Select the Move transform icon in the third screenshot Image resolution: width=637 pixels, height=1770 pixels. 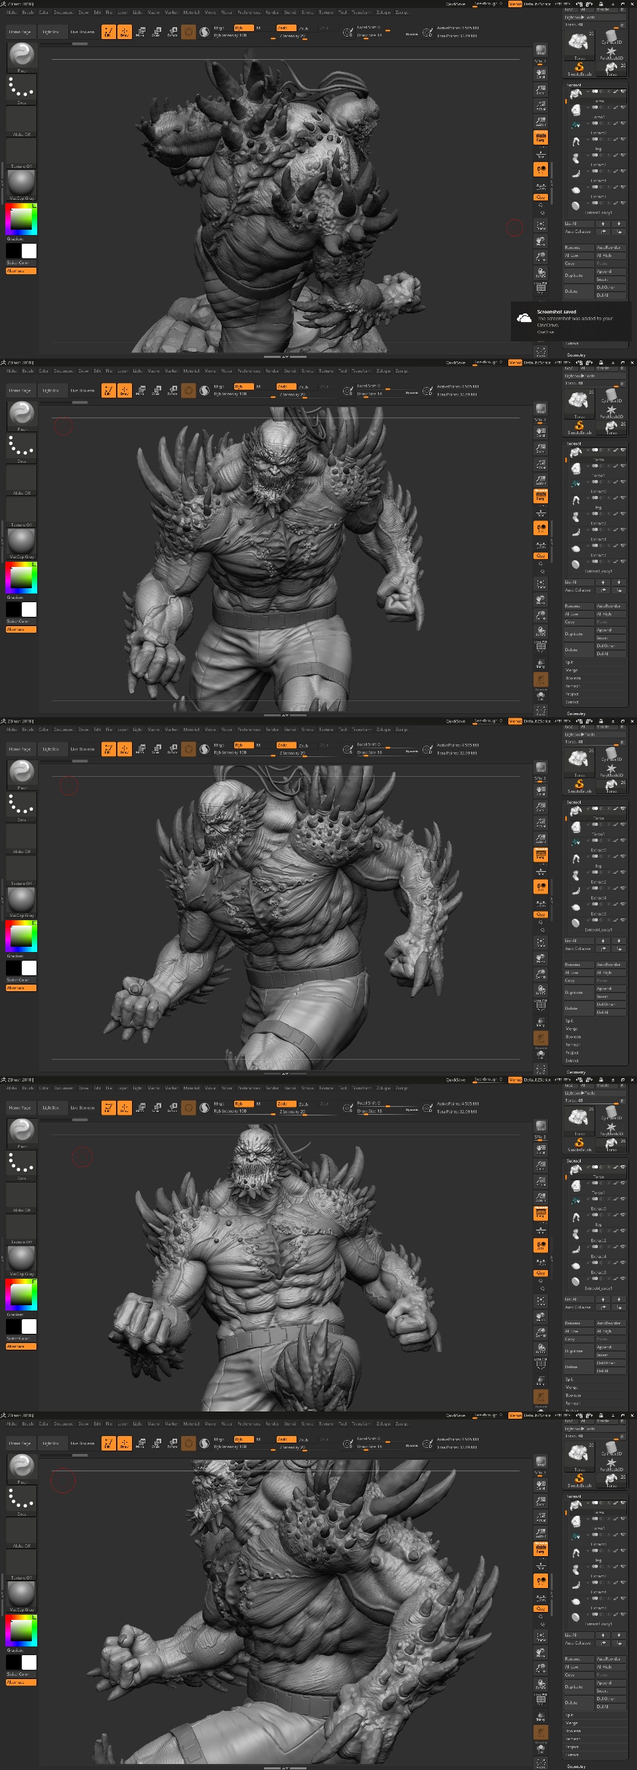141,749
